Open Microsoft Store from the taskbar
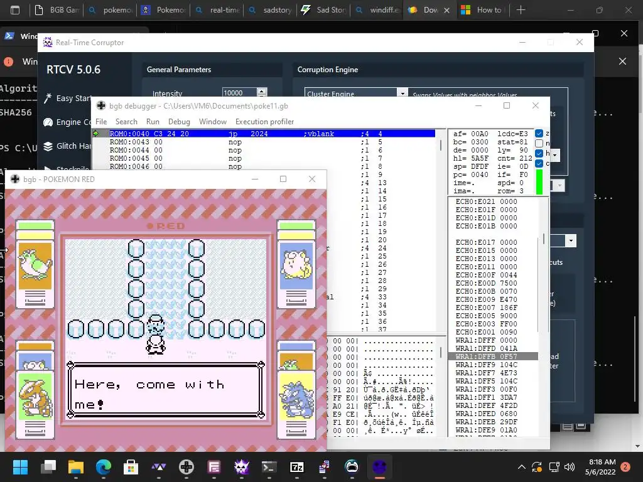This screenshot has width=643, height=482. 131,466
